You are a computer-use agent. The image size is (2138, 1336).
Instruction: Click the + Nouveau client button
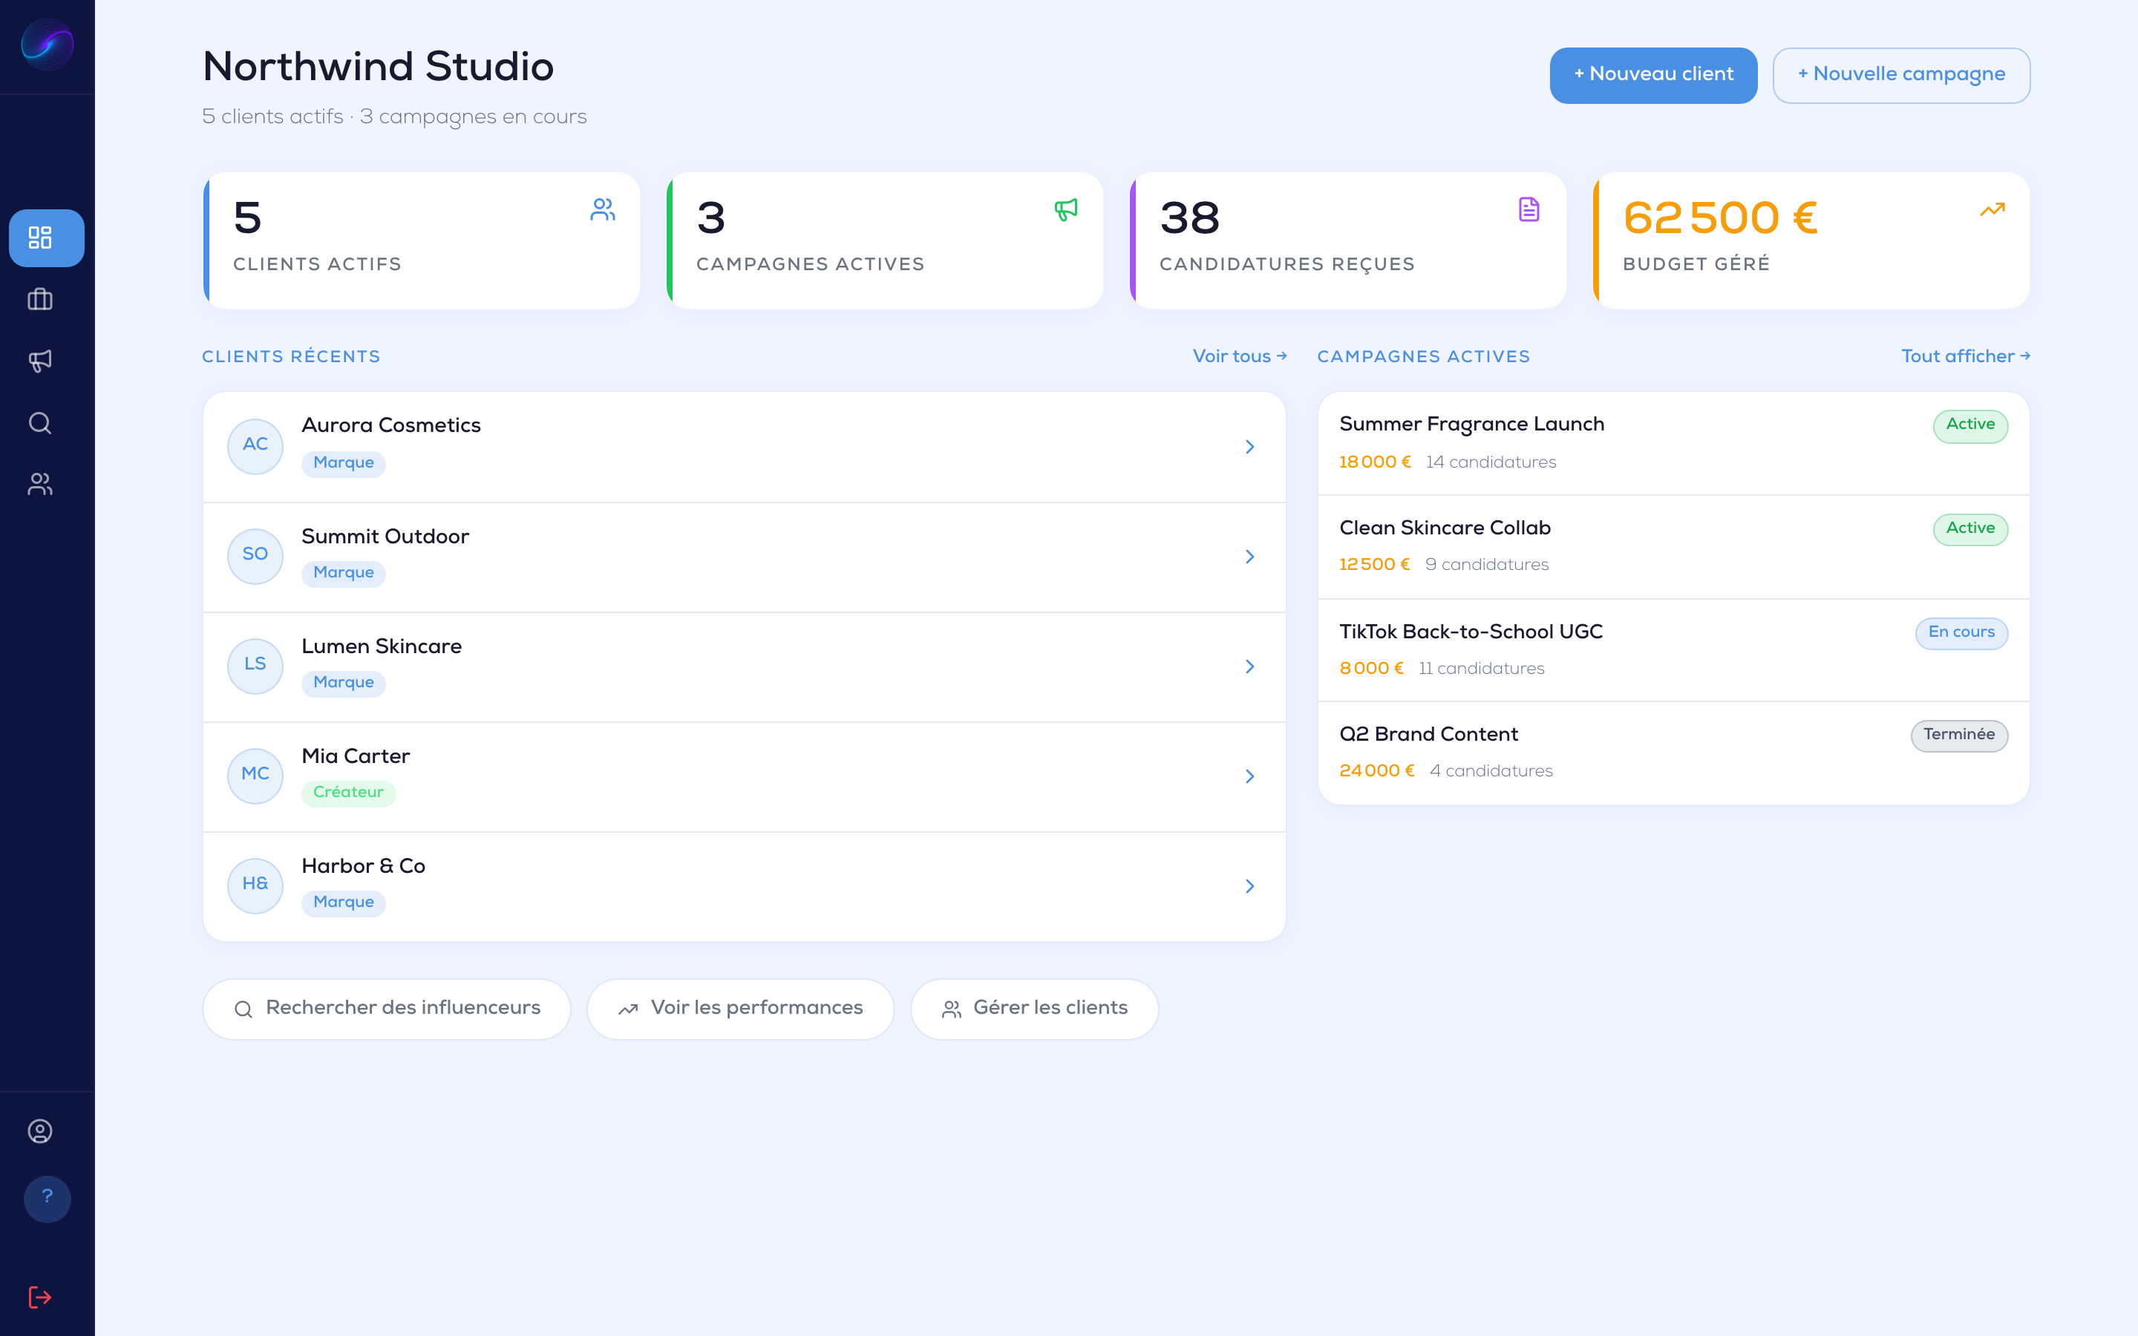pos(1653,75)
